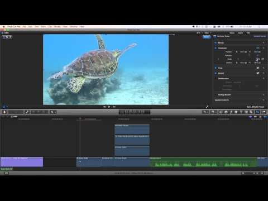Image resolution: width=268 pixels, height=201 pixels.
Task: Click the Share button in toolbar
Action: pos(264,112)
